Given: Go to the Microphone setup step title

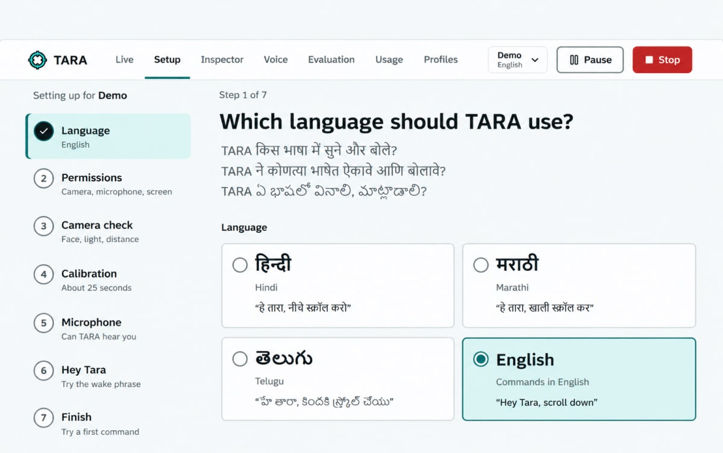Looking at the screenshot, I should [91, 322].
